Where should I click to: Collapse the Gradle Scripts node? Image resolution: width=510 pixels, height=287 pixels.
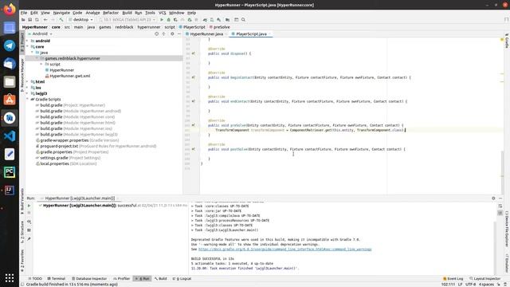(27, 99)
